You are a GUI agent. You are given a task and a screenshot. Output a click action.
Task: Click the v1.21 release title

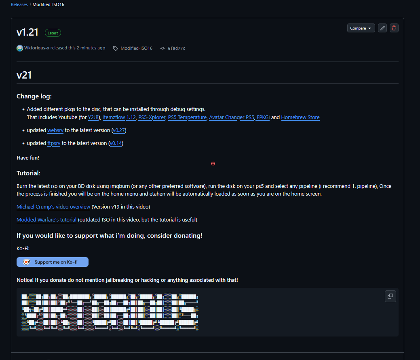point(27,32)
